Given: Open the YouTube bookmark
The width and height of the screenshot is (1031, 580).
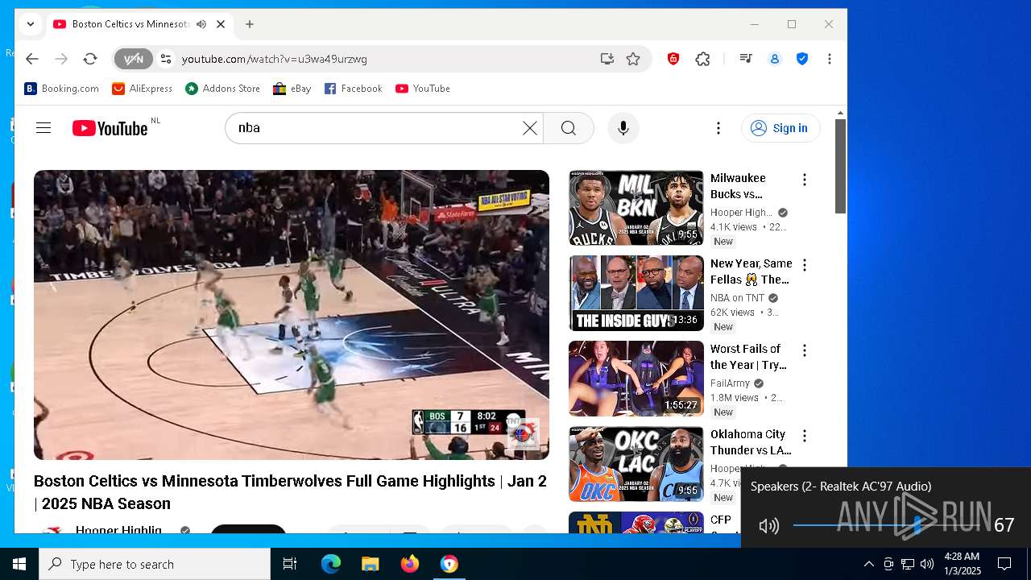Looking at the screenshot, I should pyautogui.click(x=423, y=89).
